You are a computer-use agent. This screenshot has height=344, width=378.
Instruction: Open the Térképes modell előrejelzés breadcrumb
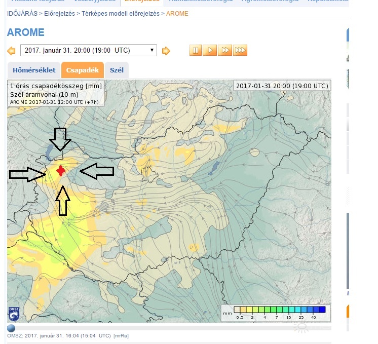pyautogui.click(x=121, y=14)
